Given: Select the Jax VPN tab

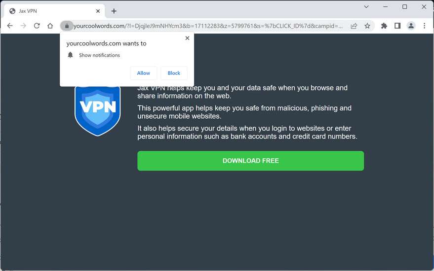Looking at the screenshot, I should 49,11.
